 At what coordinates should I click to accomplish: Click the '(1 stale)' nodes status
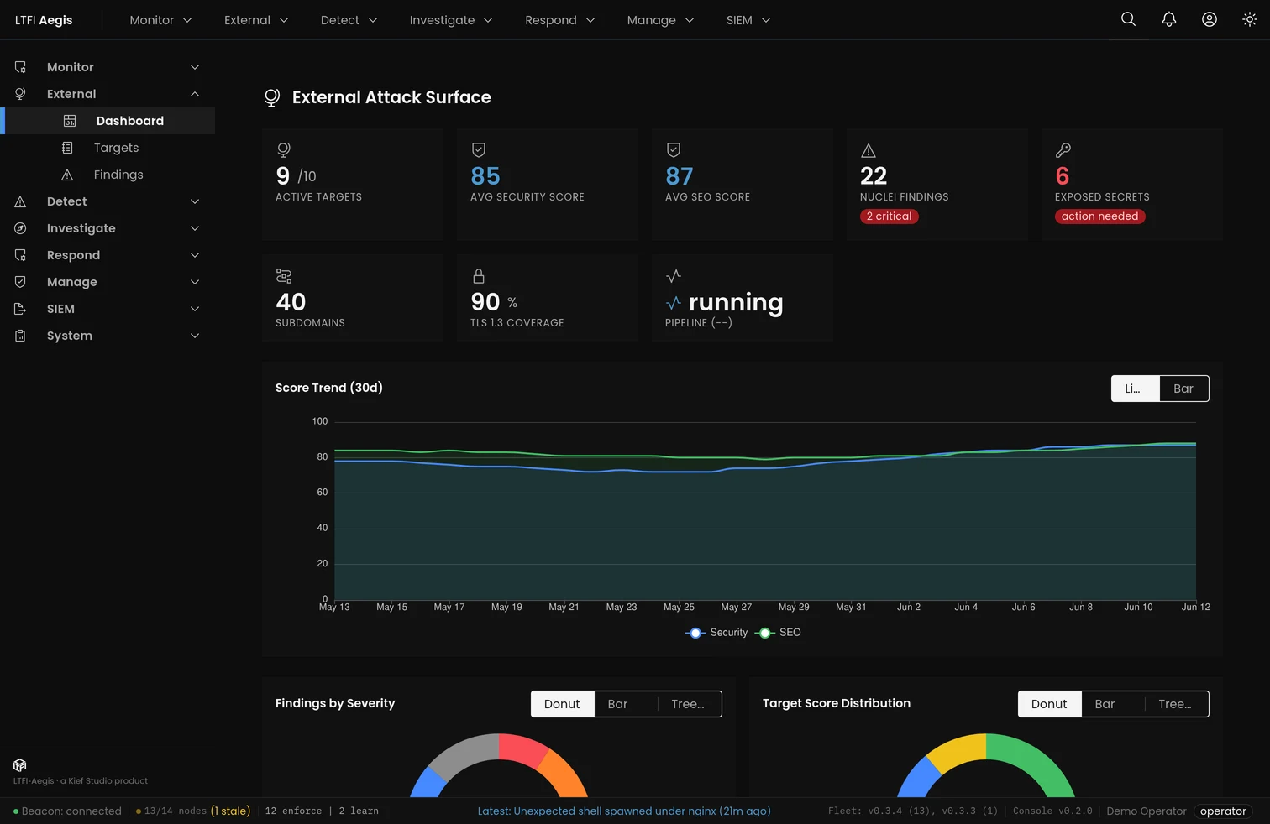click(x=230, y=811)
